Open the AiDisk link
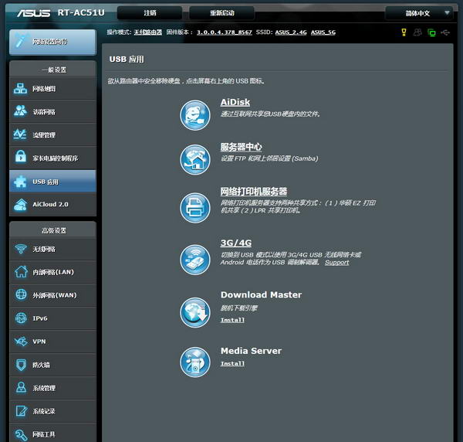Screen dimensions: 463x442 [x=235, y=102]
